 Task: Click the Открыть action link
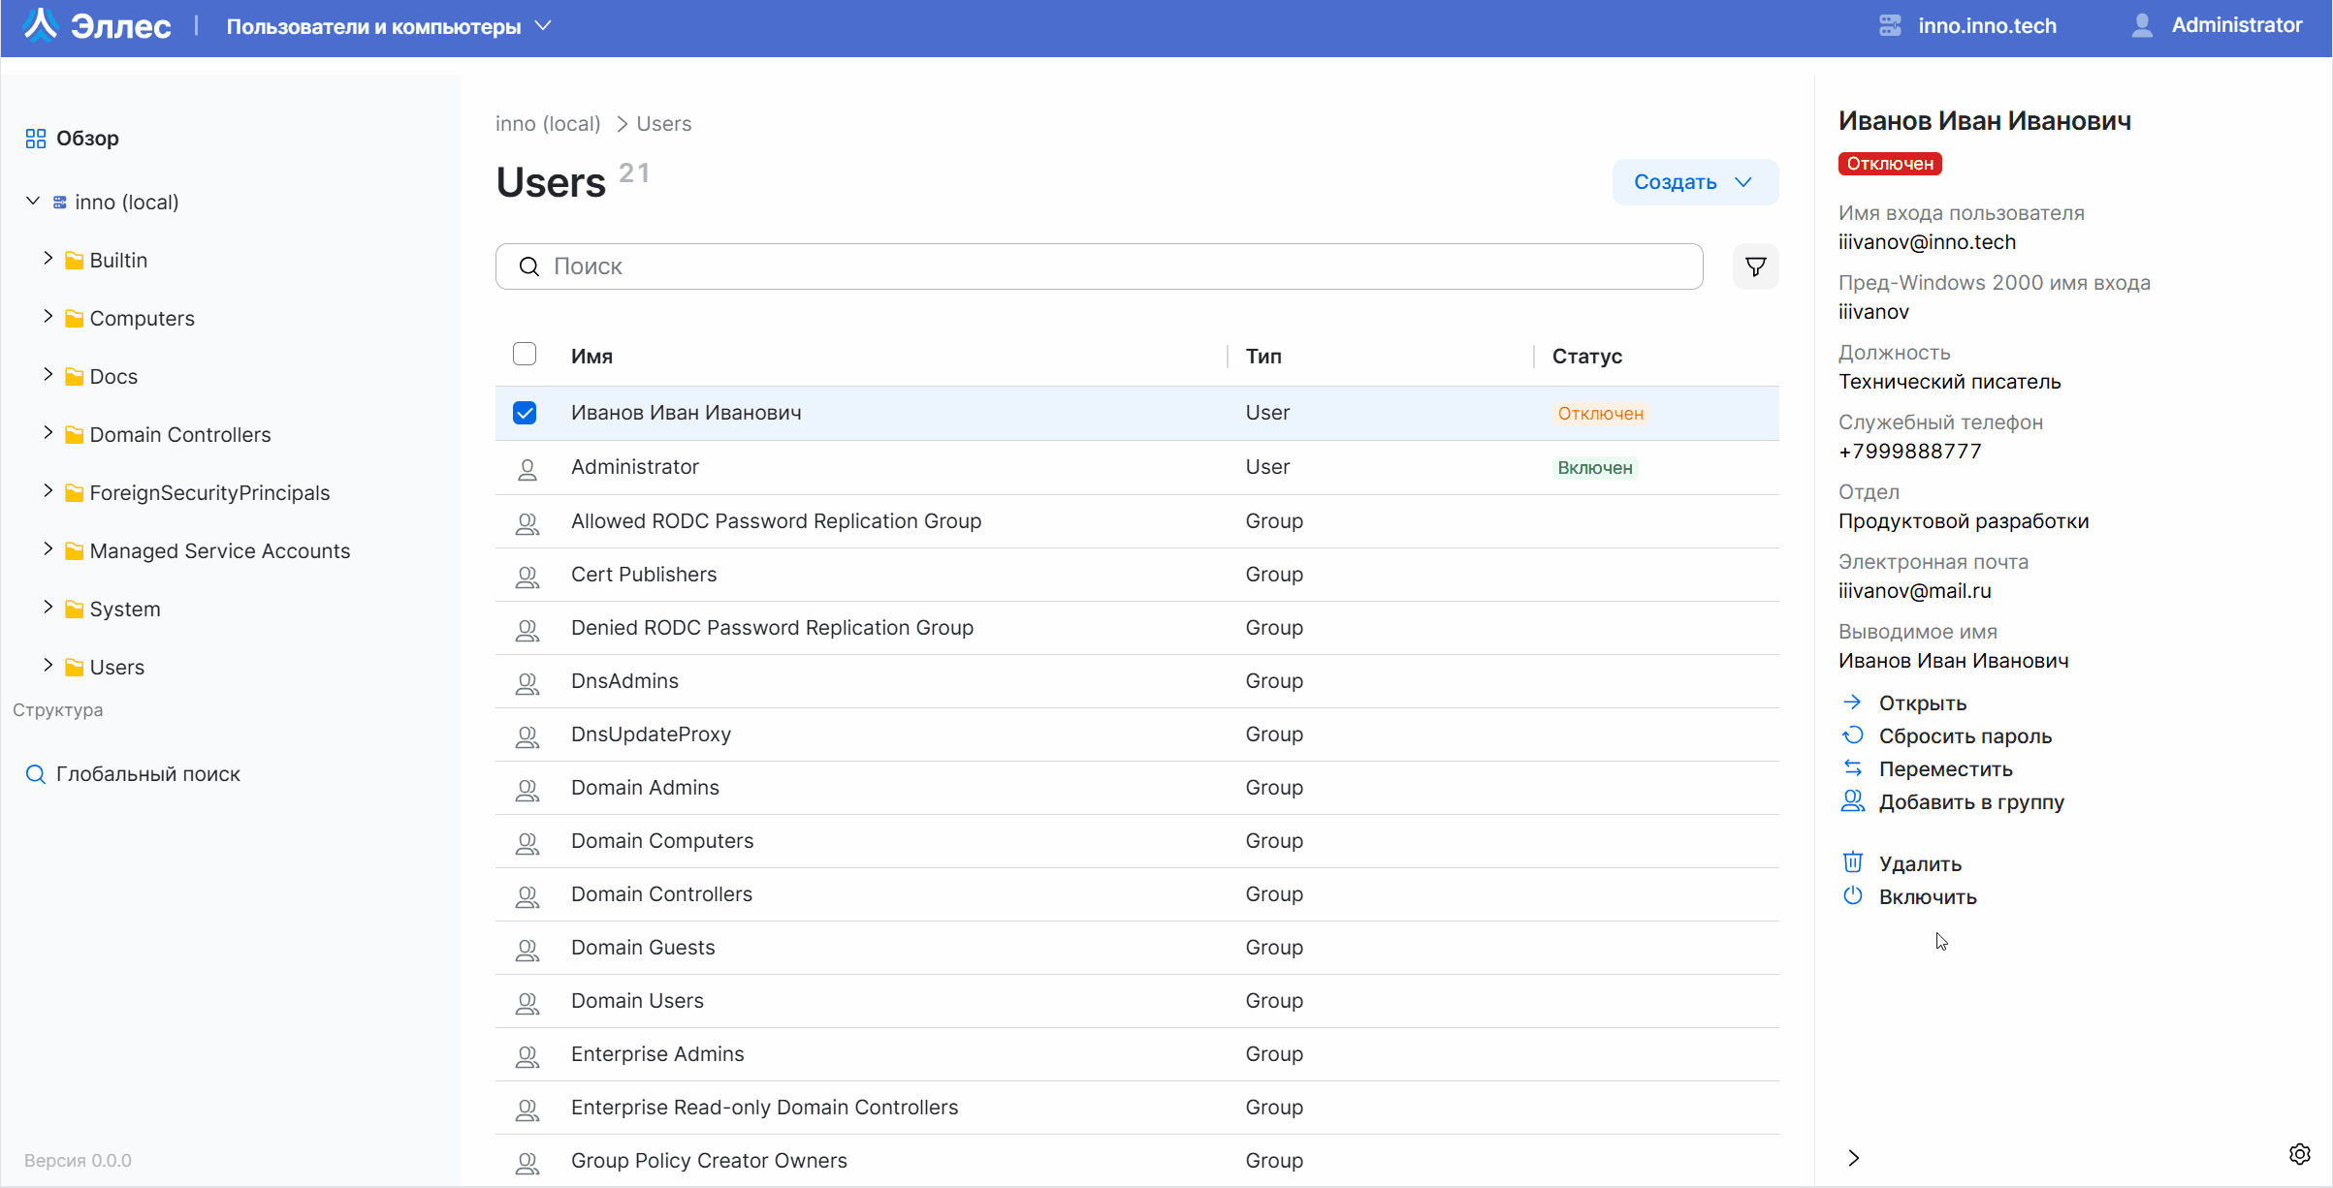tap(1921, 703)
